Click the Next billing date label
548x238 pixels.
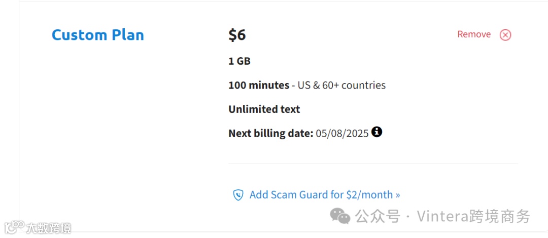tap(270, 134)
